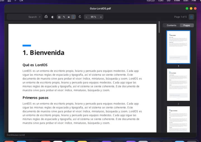The image size is (201, 142).
Task: Click the Continuous scroll status text
Action: click(16, 135)
